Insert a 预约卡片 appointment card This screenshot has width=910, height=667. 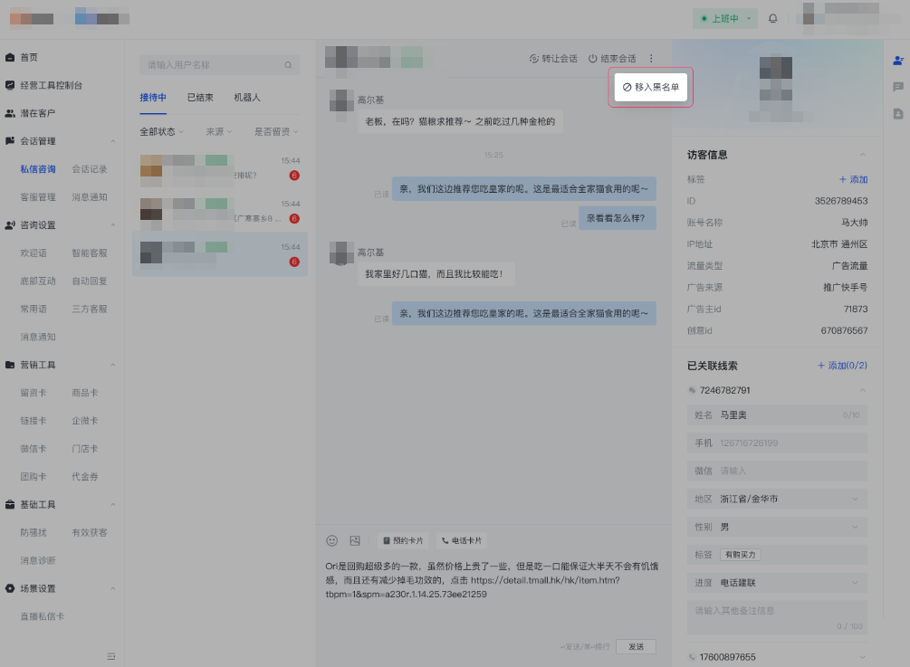(x=402, y=540)
